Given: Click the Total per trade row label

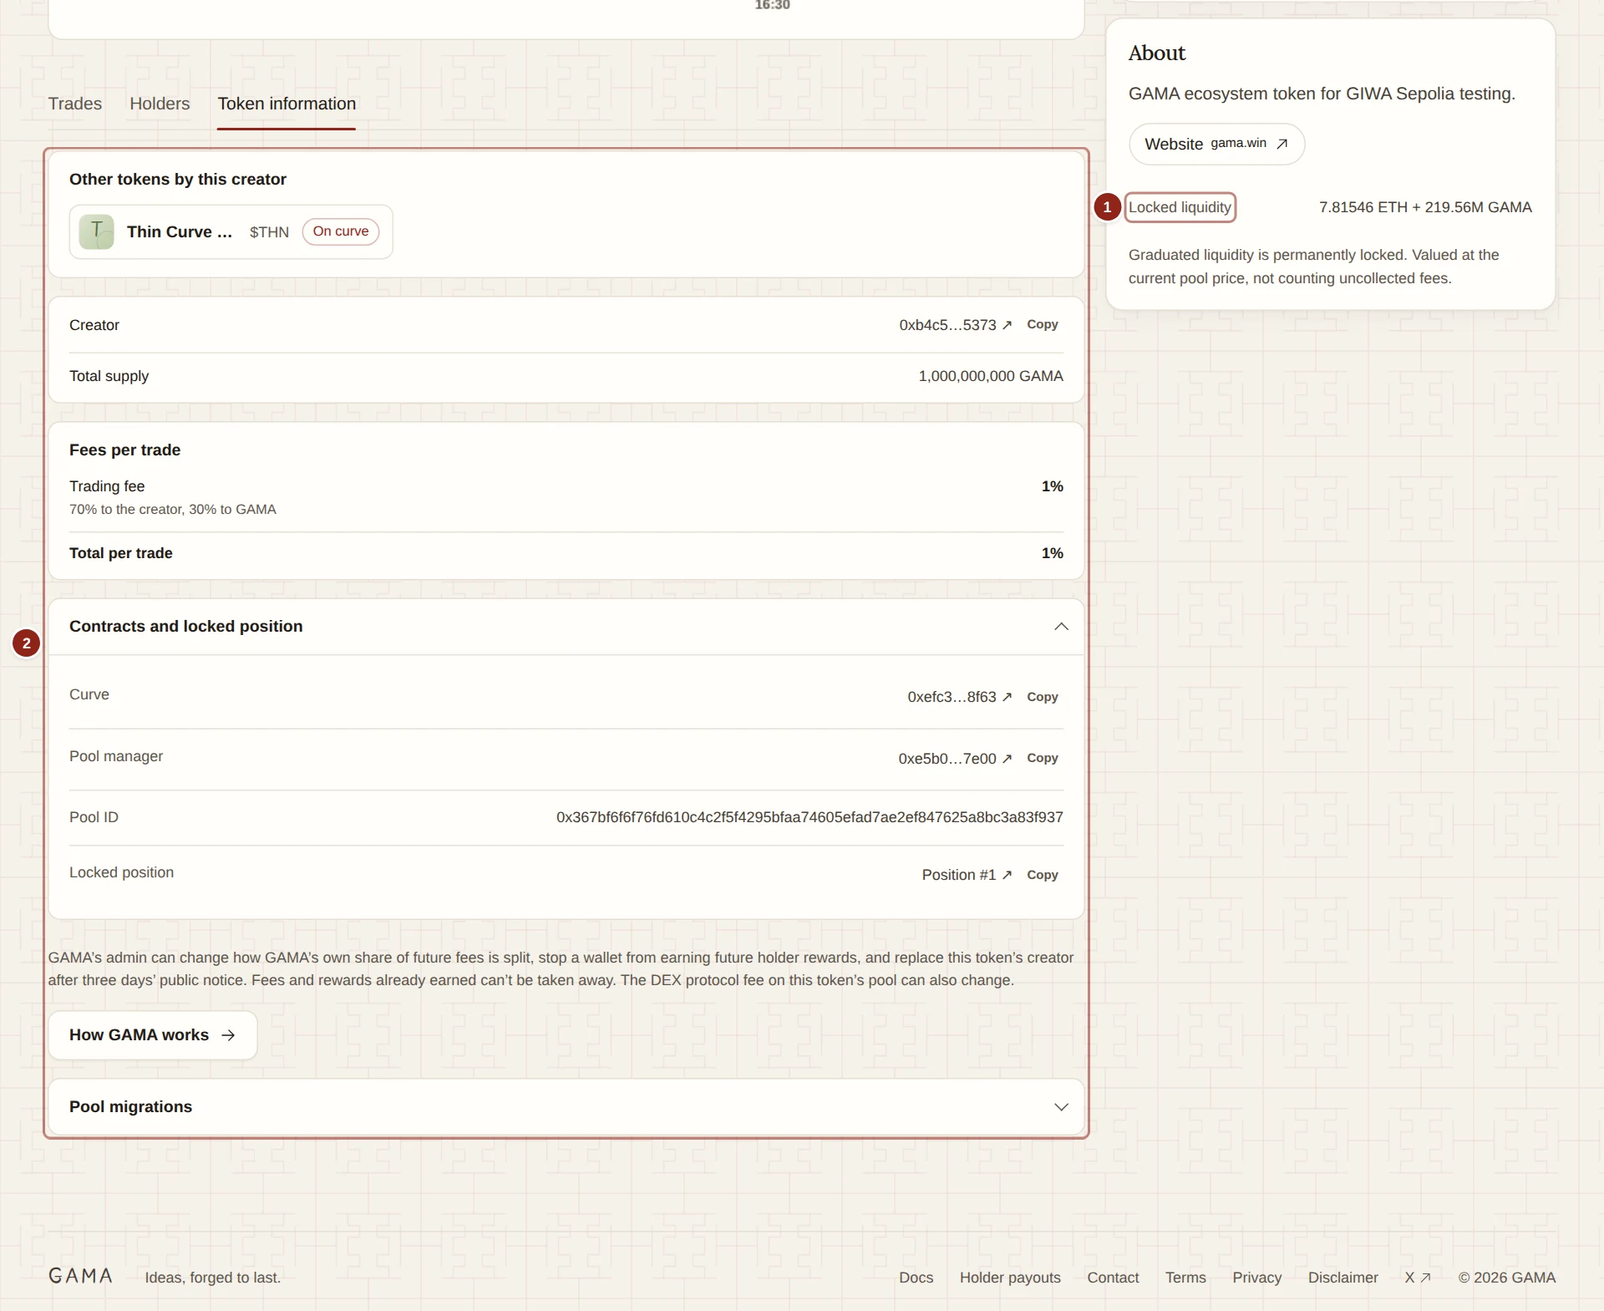Looking at the screenshot, I should pyautogui.click(x=121, y=553).
